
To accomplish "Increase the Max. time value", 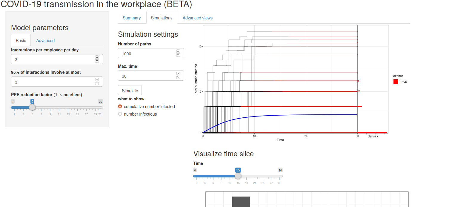I will [x=178, y=74].
